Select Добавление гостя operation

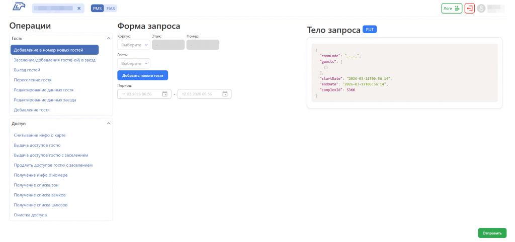click(32, 110)
